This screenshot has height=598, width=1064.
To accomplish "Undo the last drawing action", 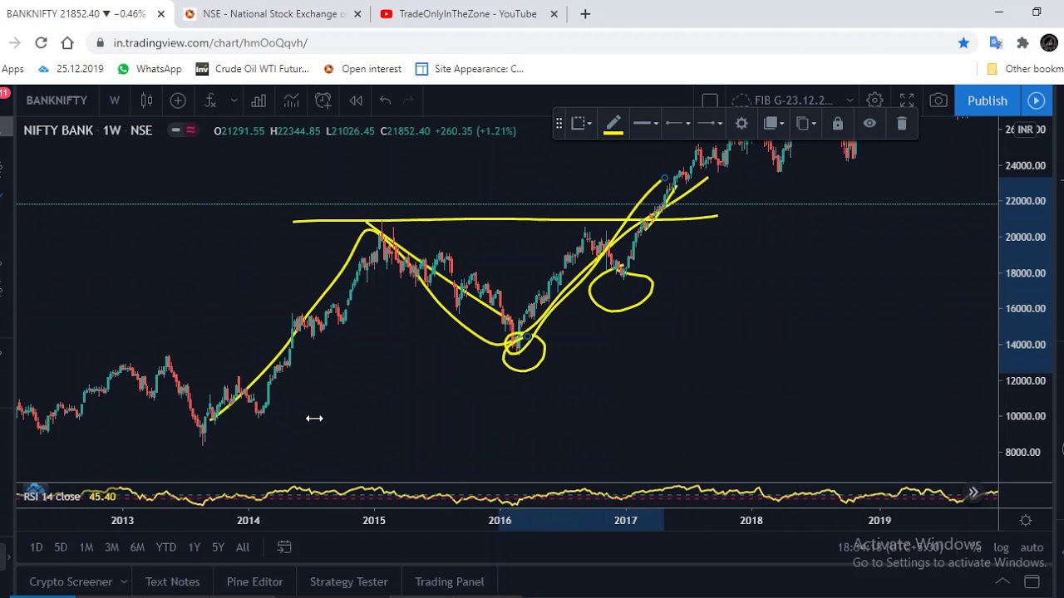I will click(385, 100).
